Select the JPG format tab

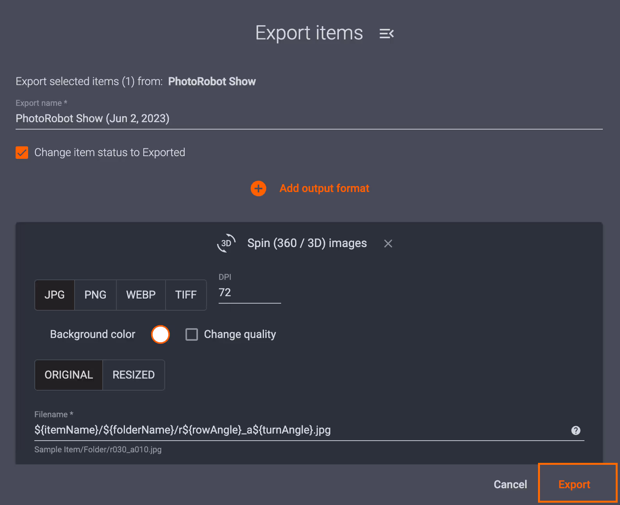coord(55,295)
